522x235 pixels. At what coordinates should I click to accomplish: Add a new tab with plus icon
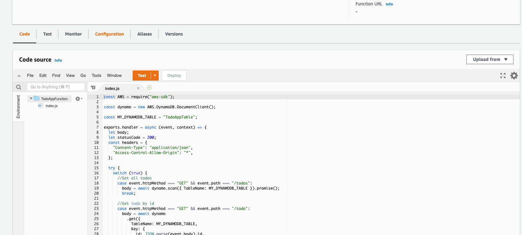[149, 88]
